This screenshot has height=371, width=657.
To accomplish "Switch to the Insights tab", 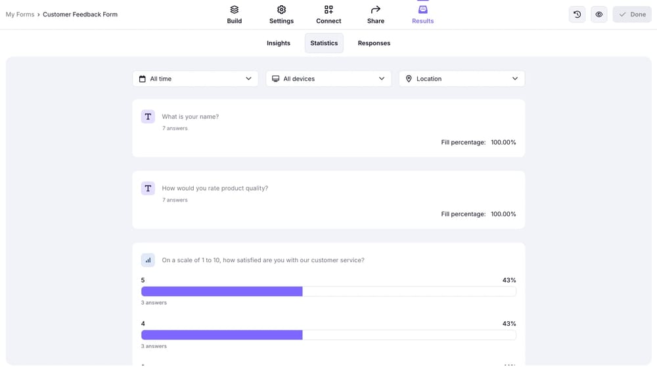I will click(279, 43).
